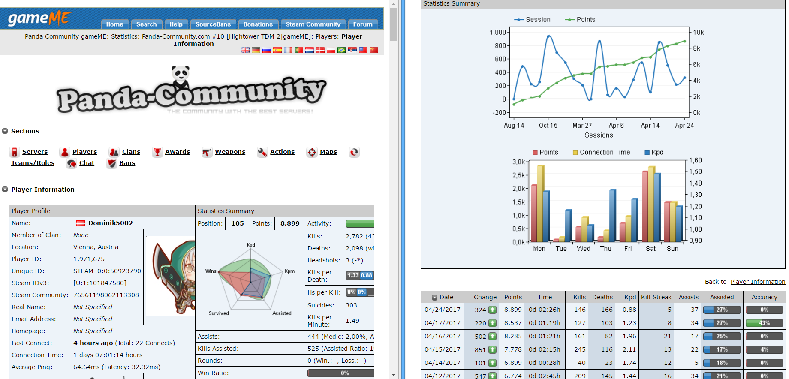Click the Vienna location link
The width and height of the screenshot is (789, 379).
83,247
